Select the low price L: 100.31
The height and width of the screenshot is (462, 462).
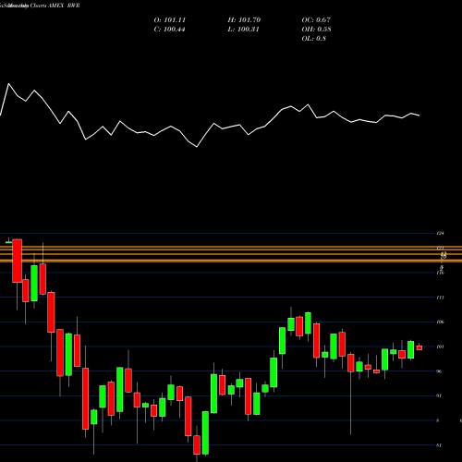point(243,30)
